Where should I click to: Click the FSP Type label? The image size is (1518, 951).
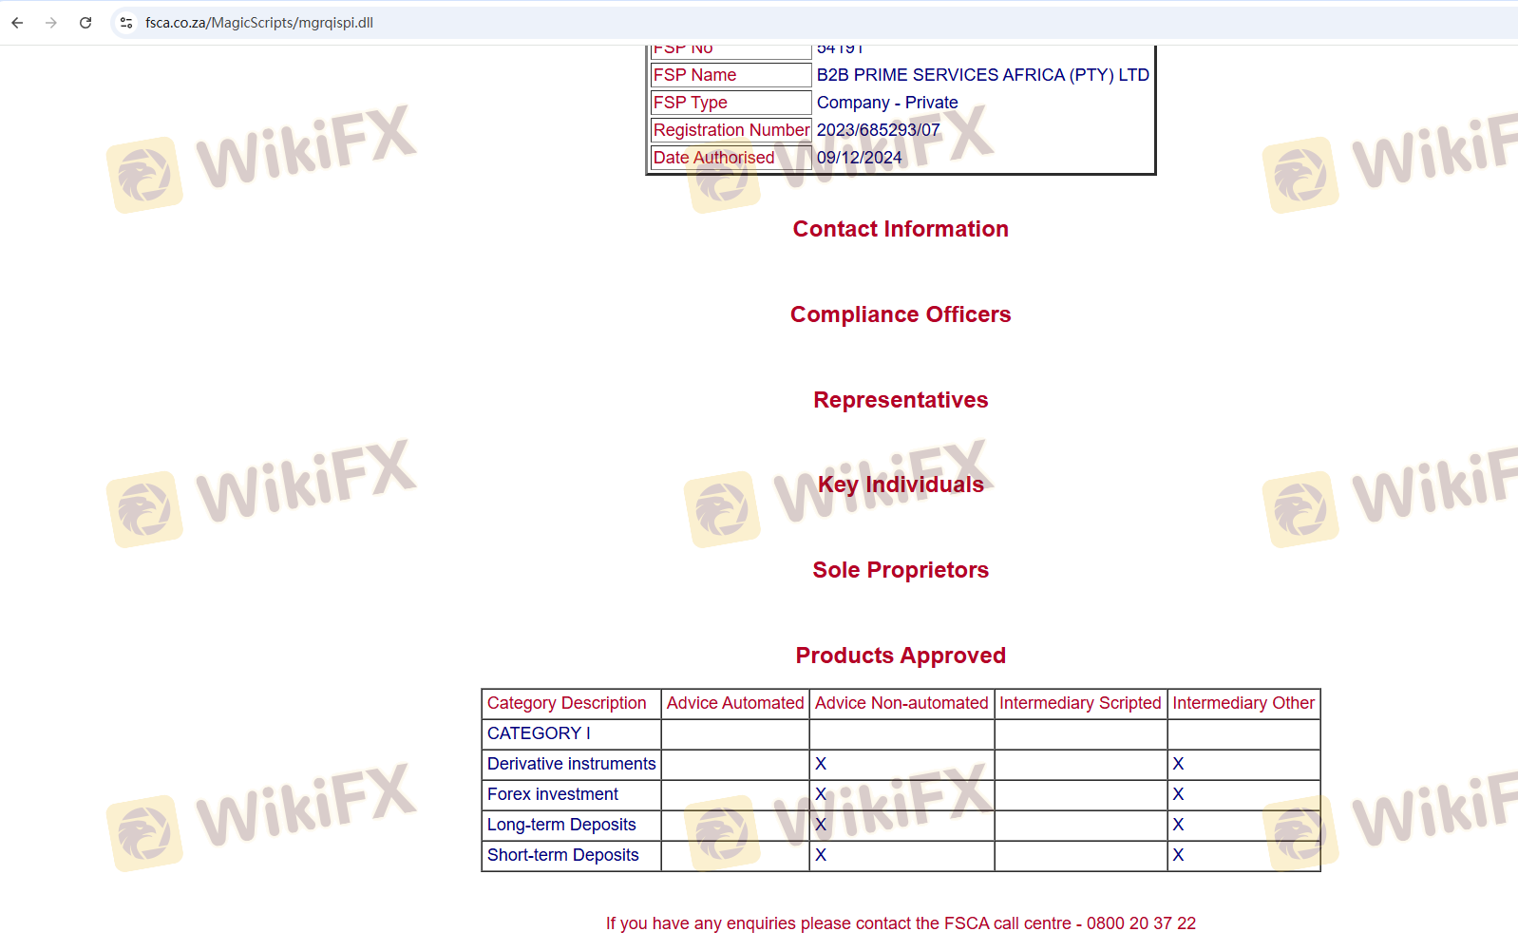coord(691,103)
